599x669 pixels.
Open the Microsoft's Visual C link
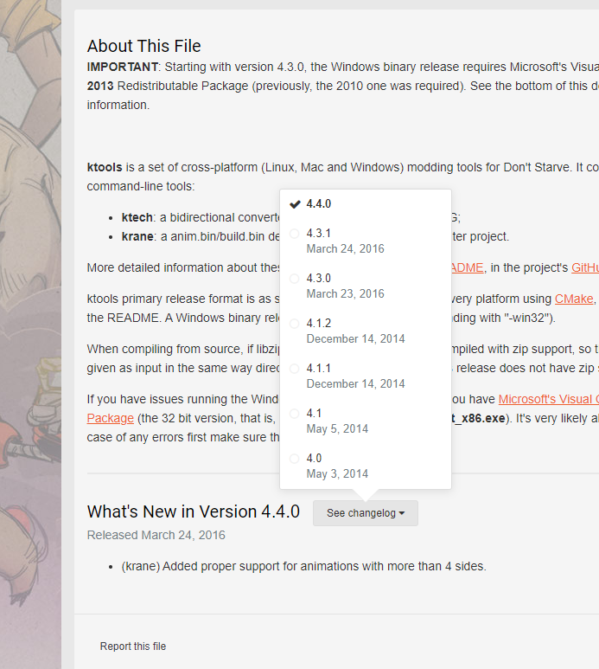pos(548,399)
